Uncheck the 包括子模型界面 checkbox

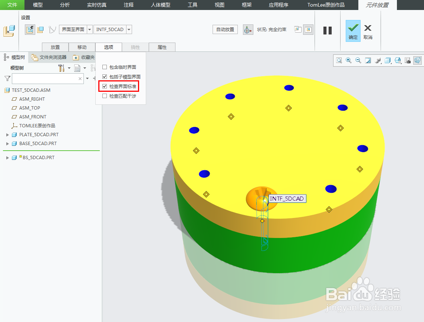[105, 77]
